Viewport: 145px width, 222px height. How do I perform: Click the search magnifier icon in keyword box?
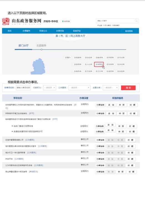[136, 21]
